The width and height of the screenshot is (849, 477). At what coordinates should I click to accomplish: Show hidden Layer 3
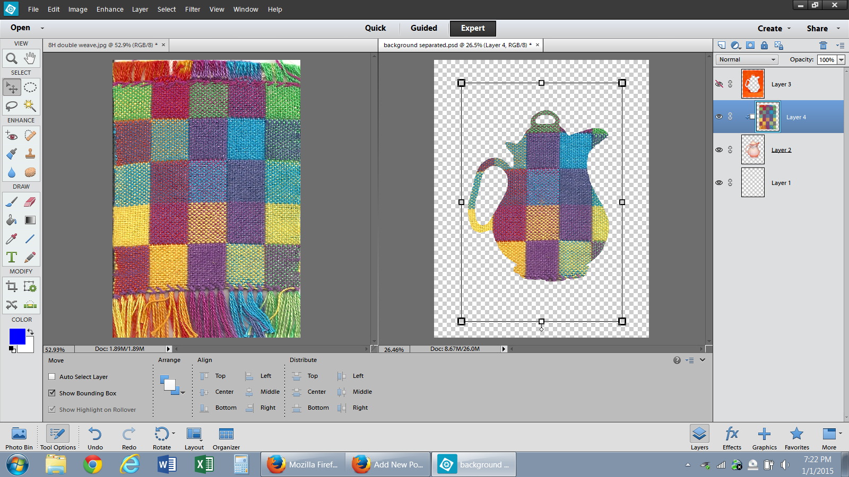tap(719, 84)
